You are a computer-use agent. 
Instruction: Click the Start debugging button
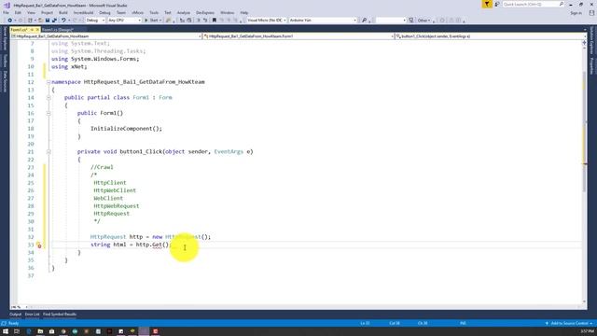(153, 21)
